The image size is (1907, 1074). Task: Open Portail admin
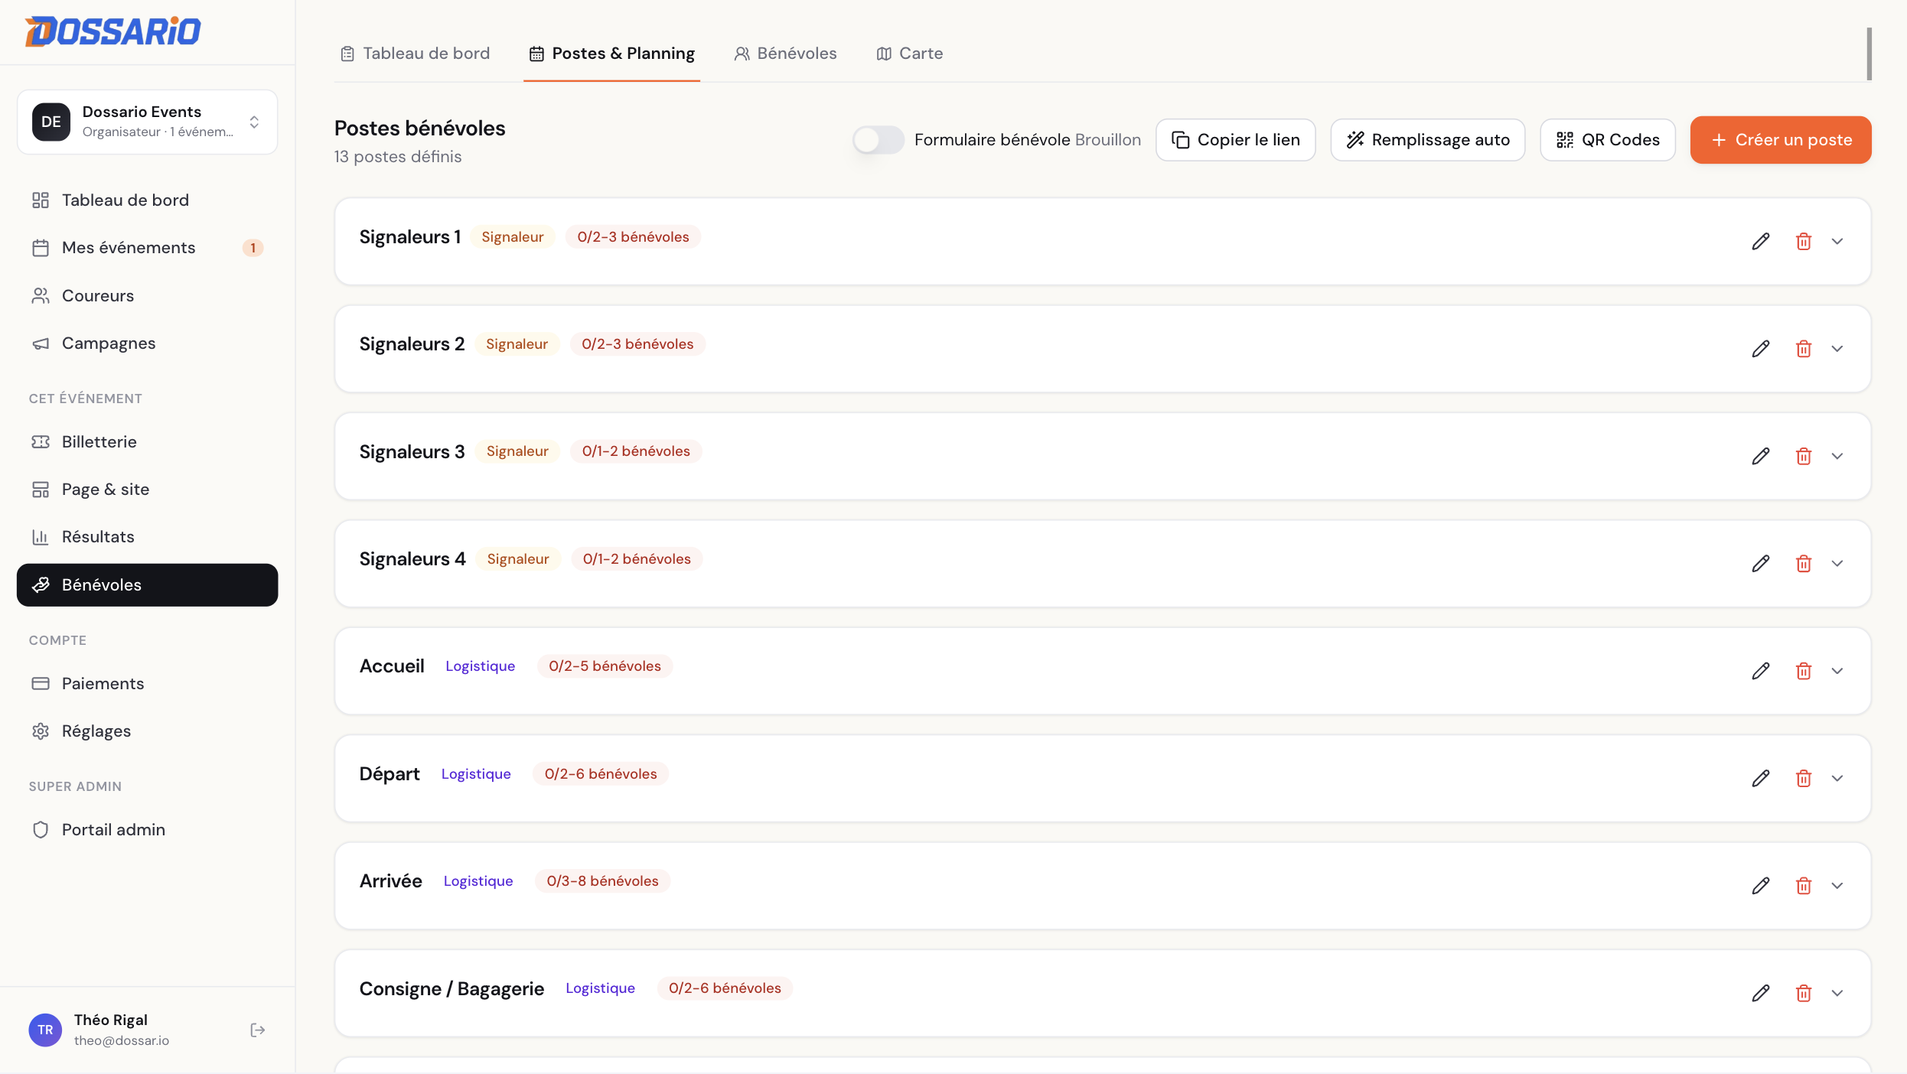click(x=147, y=830)
